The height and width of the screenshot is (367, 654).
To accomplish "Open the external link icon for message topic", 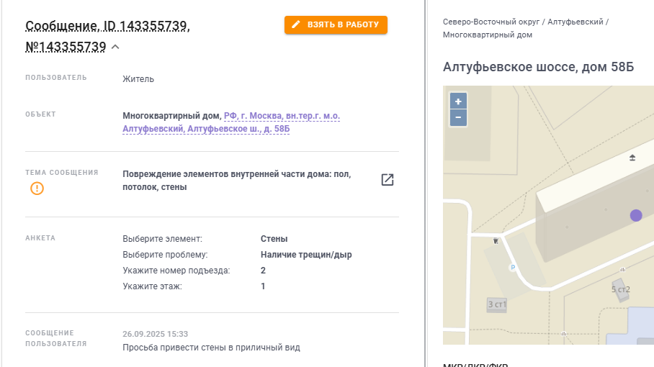I will tap(388, 180).
